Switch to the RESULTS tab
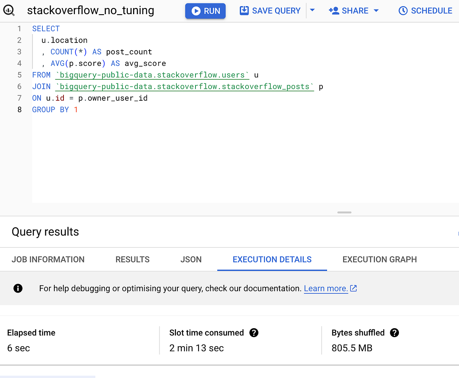459x378 pixels. (132, 259)
